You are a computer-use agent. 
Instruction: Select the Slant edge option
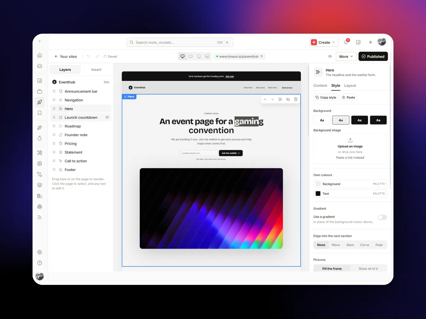pos(350,245)
